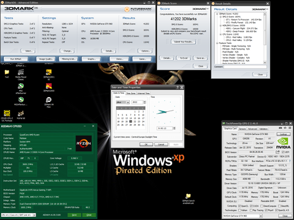Enable the Vulkan checkbox in GPU-Z
Viewport: 294px width, 220px height.
click(x=239, y=210)
